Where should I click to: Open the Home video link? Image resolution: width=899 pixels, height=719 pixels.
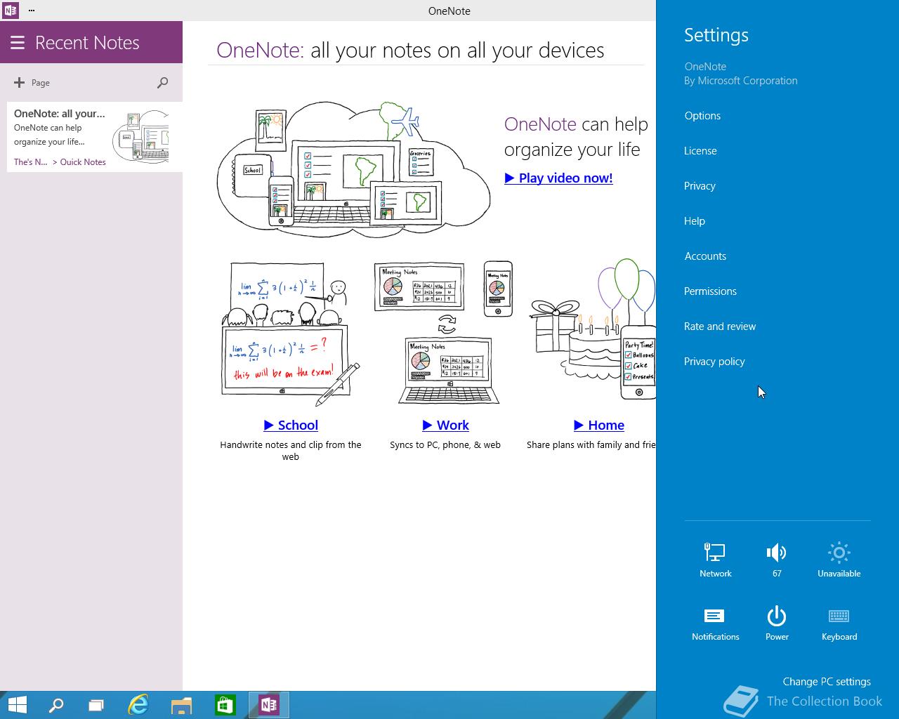pos(599,425)
